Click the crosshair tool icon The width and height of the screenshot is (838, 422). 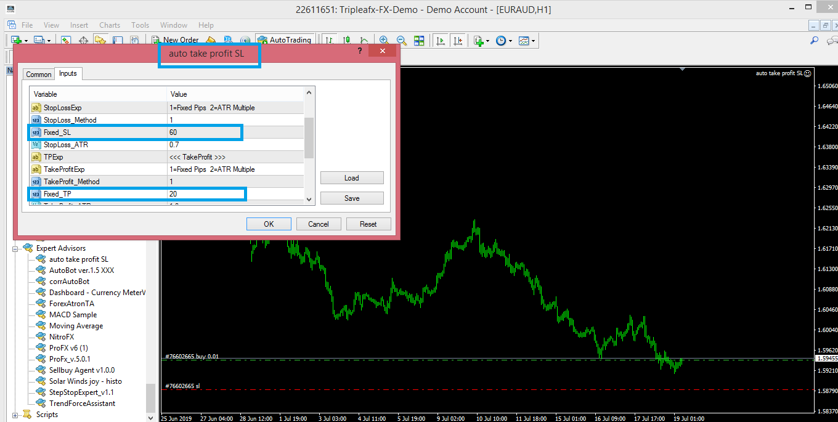83,41
